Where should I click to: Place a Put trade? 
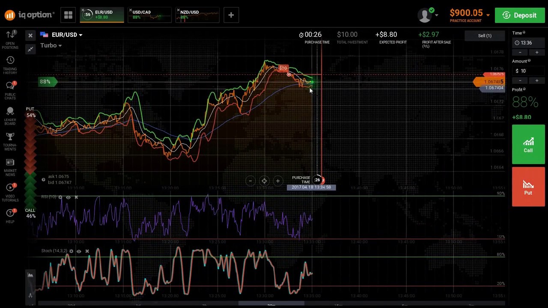528,187
